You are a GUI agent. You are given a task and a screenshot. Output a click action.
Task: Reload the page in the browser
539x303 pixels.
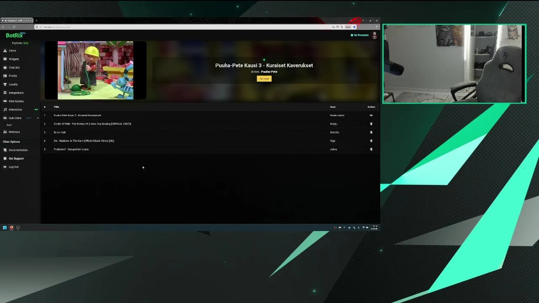click(14, 27)
